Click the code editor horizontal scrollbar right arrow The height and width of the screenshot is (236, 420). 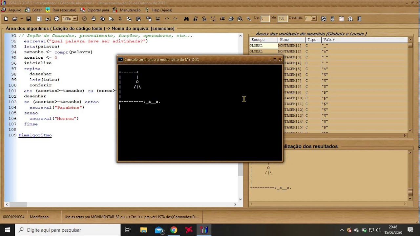pos(235,204)
